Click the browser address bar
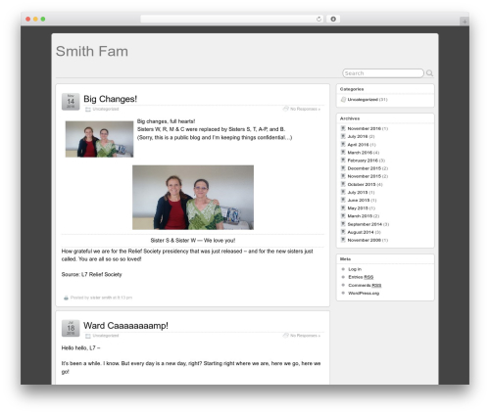 (x=232, y=19)
